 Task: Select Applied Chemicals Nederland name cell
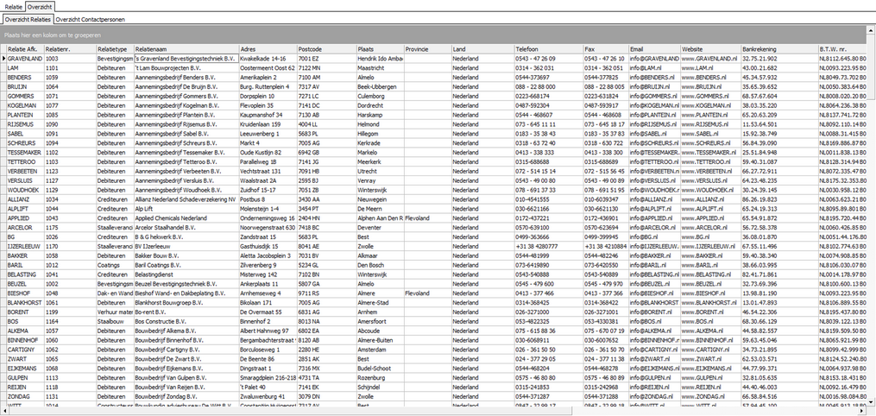(186, 218)
